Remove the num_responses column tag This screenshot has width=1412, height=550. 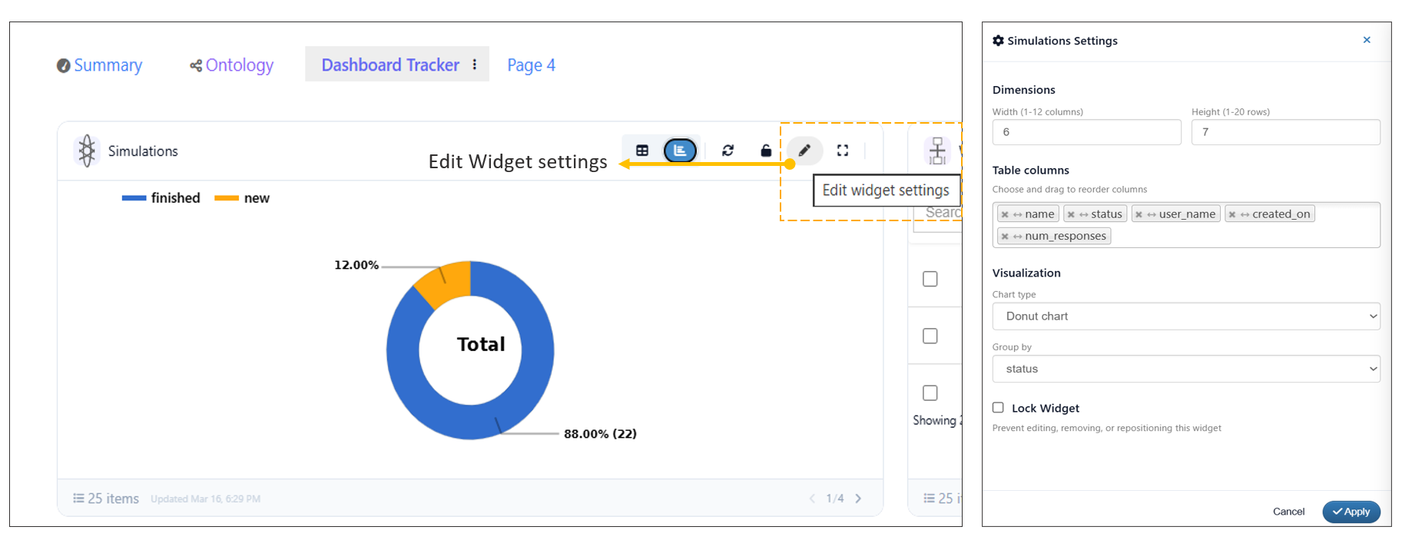[1005, 237]
